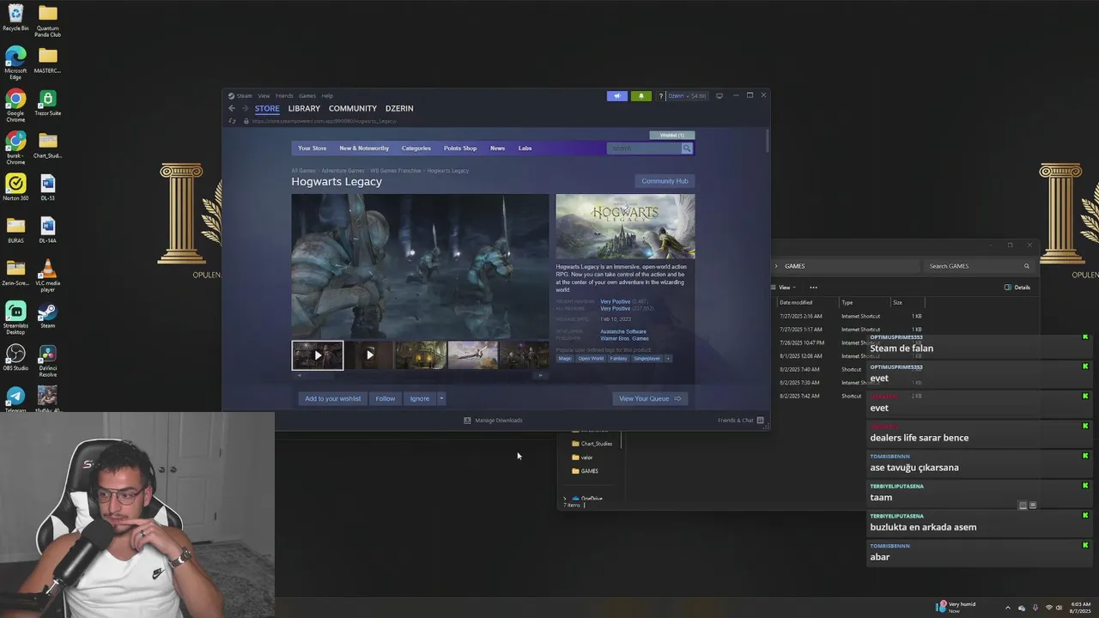Viewport: 1099px width, 618px height.
Task: Click the search icon in GAMES Explorer window
Action: (x=1026, y=266)
